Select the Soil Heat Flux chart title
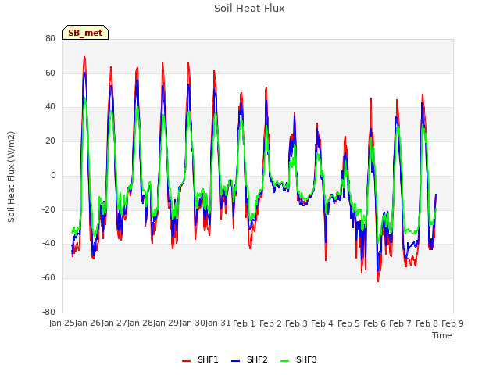The width and height of the screenshot is (500, 375). click(x=249, y=9)
